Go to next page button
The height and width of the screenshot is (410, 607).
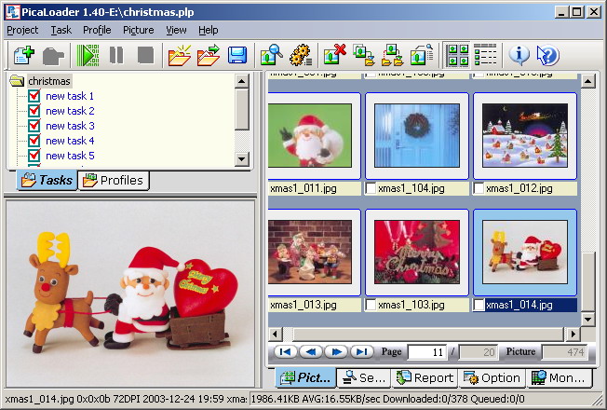(335, 351)
